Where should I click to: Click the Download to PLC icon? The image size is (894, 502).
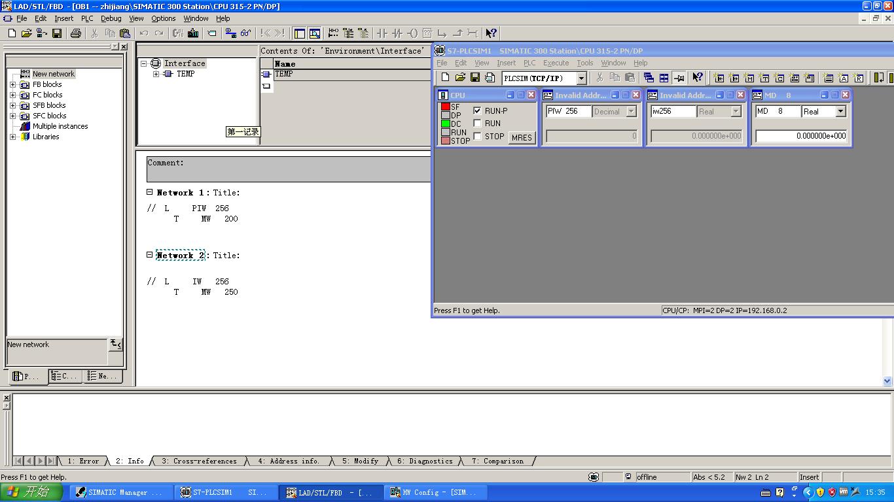tap(193, 33)
